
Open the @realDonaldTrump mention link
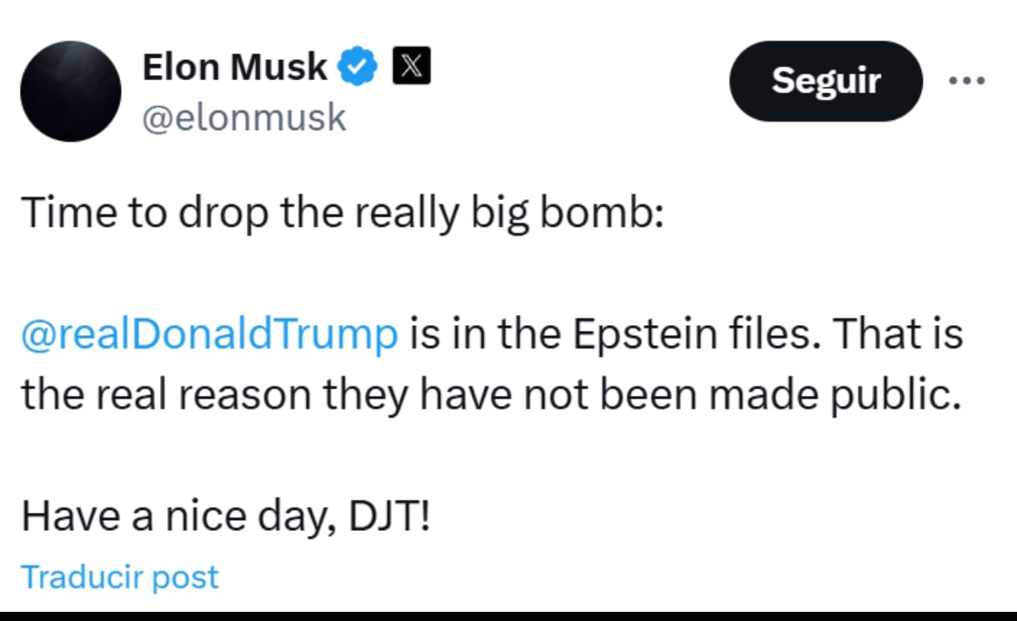point(209,335)
